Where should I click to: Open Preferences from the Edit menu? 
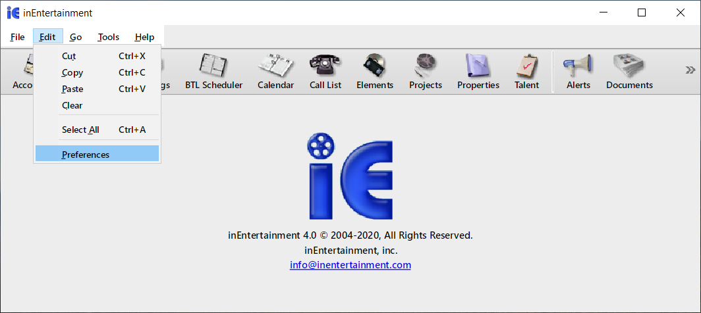coord(97,155)
